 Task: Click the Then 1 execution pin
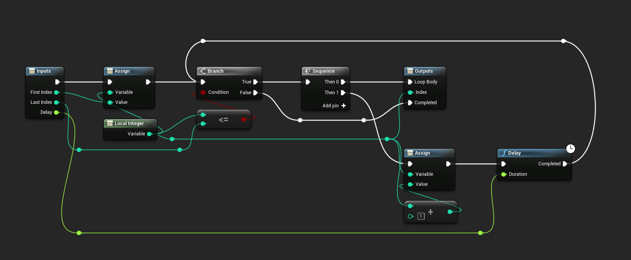pyautogui.click(x=343, y=93)
